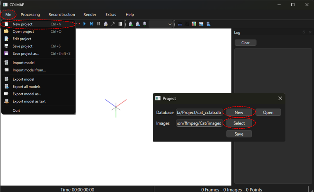The width and height of the screenshot is (314, 192).
Task: Click the blue play reconstruction icon
Action: pos(85,24)
